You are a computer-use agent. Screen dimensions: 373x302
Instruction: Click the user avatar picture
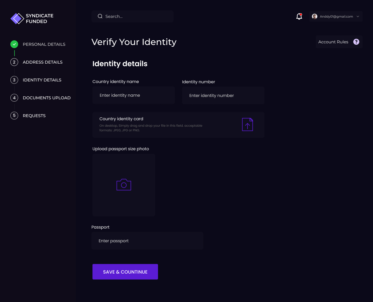(x=314, y=17)
